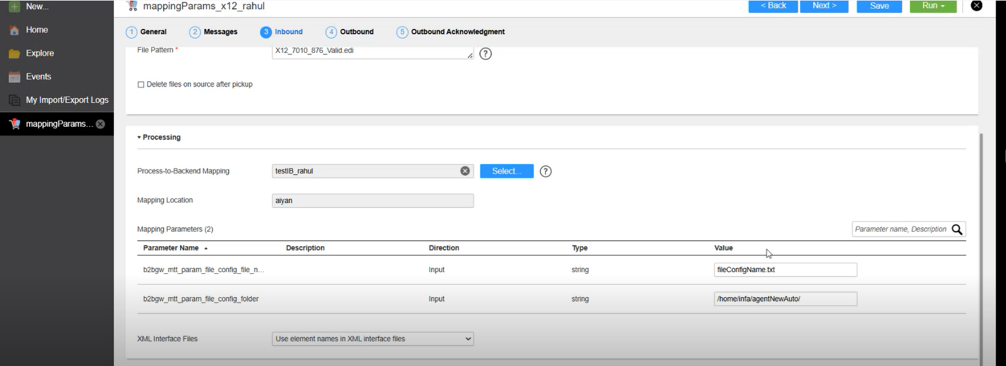Click the Parameter name, Description search box

pos(900,230)
